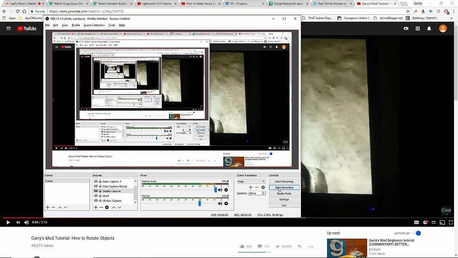Open the three-dot more actions menu under video
458x258 pixels.
click(311, 247)
